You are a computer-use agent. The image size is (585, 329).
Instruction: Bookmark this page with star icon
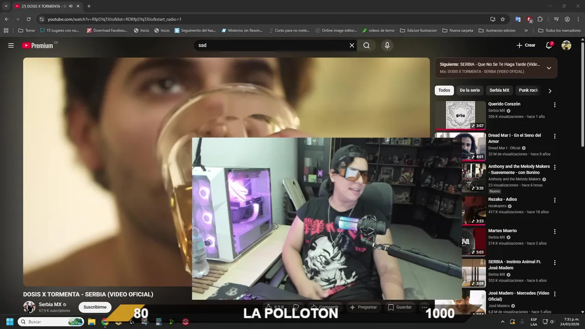click(503, 19)
